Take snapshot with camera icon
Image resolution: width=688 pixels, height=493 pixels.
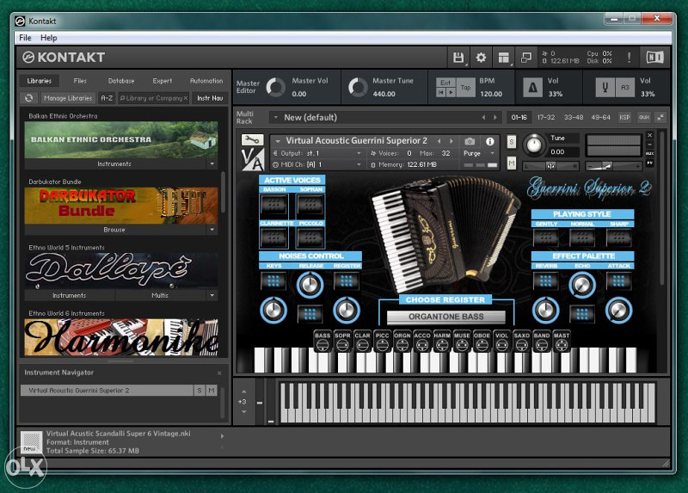470,141
